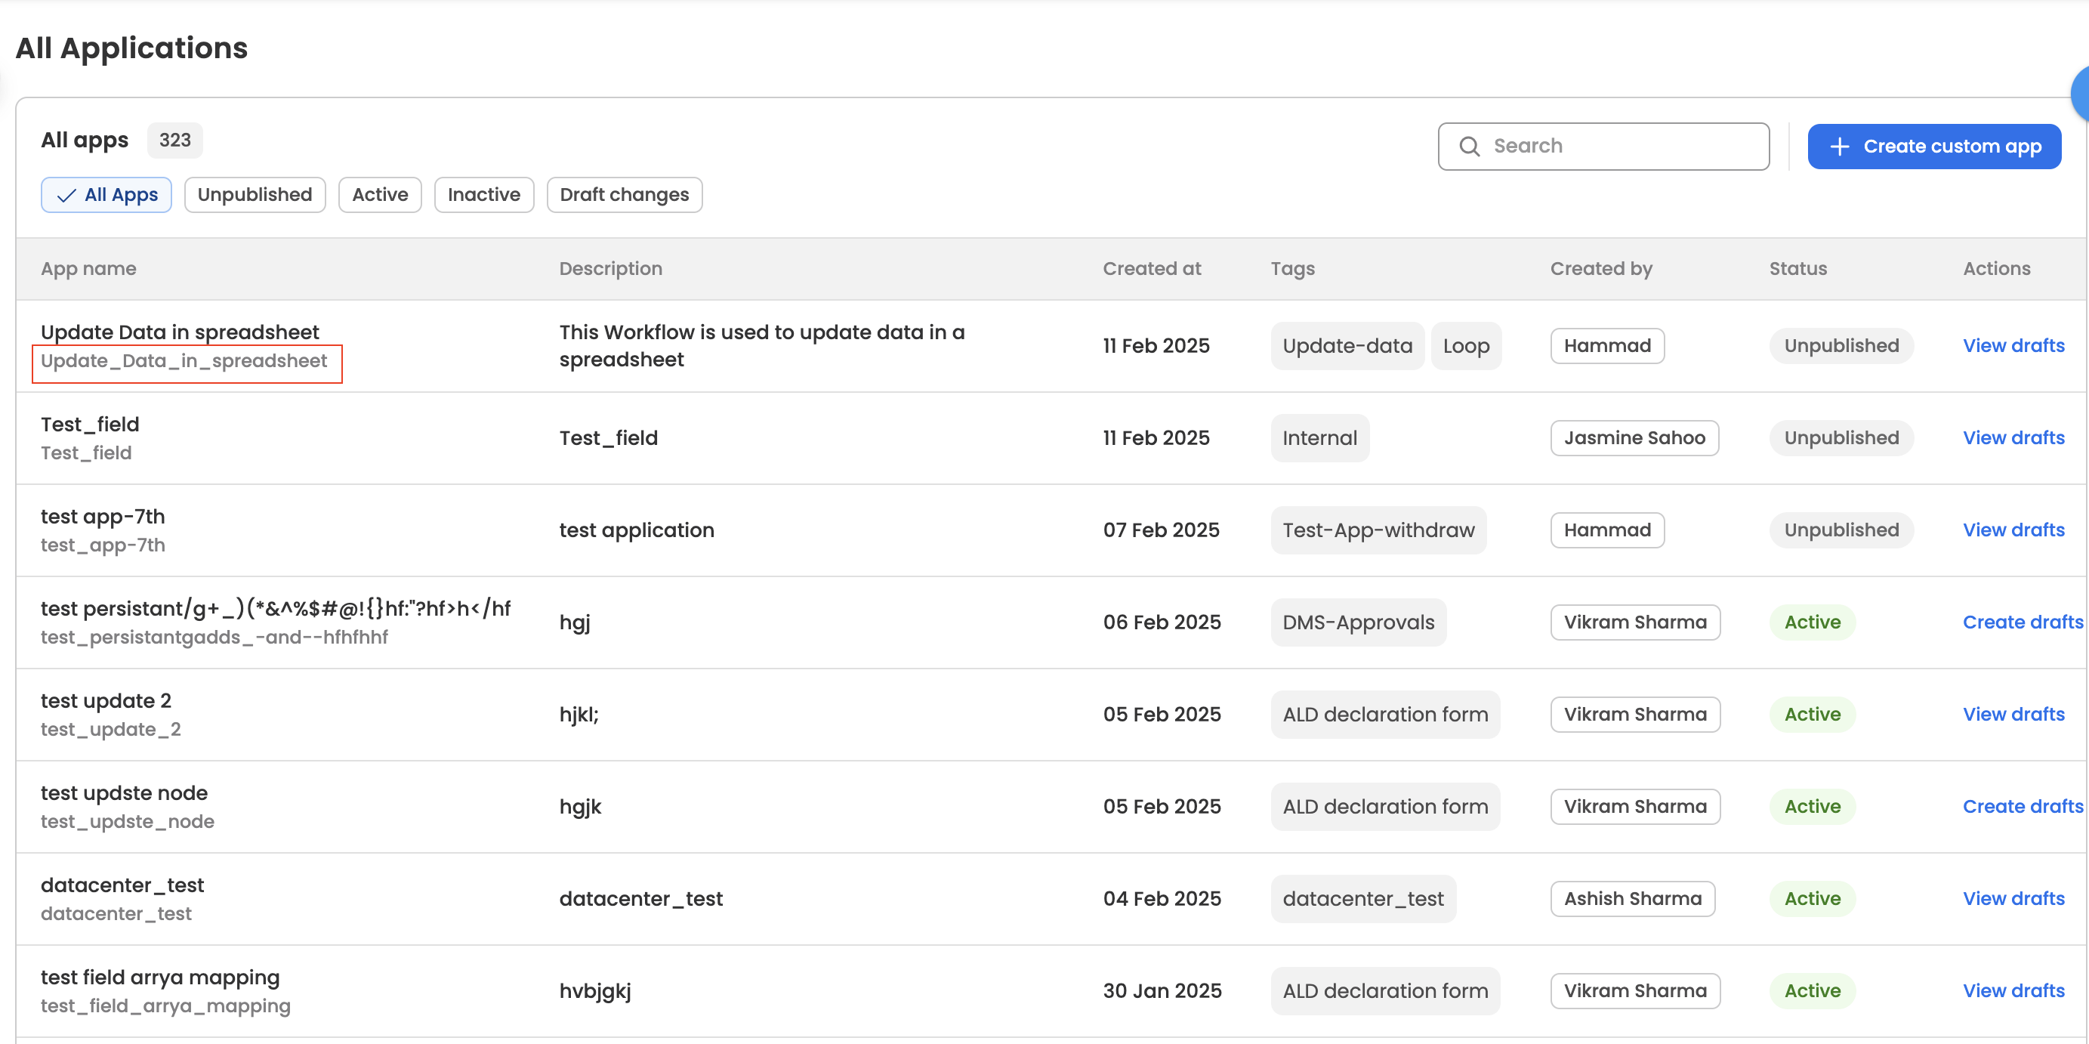Click the Create custom app button

[1933, 147]
